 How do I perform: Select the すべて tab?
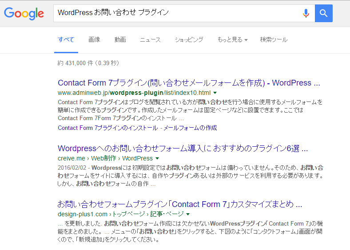66,39
